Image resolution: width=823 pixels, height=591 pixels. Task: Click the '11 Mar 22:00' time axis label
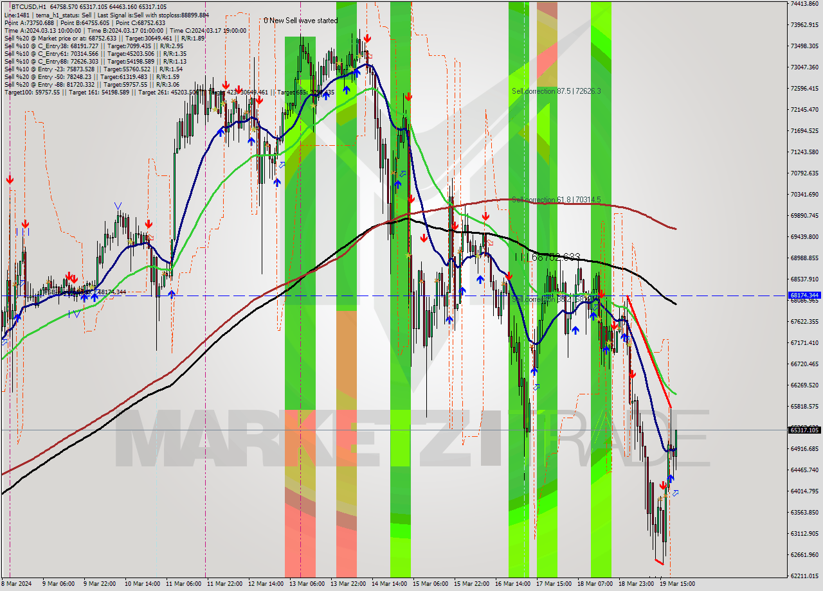(226, 584)
